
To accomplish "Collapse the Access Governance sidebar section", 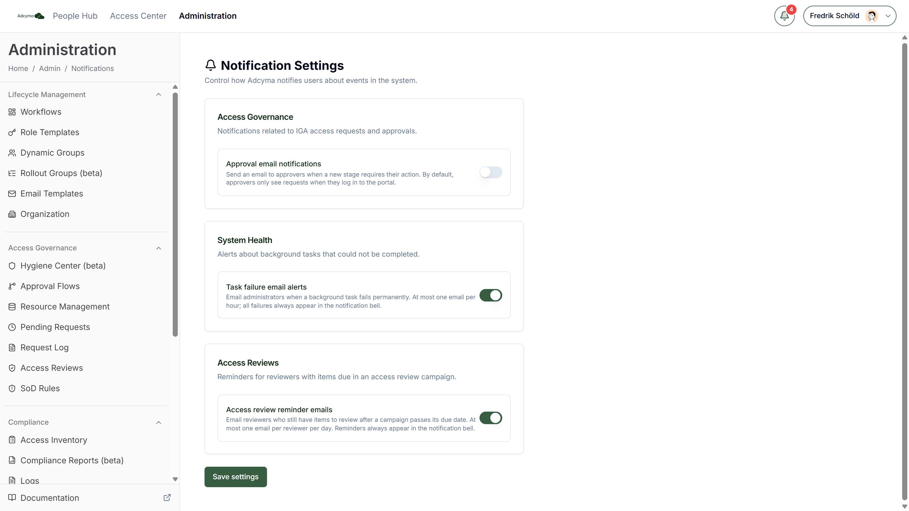I will (159, 248).
